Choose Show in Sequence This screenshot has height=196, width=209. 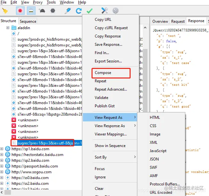click(x=110, y=146)
